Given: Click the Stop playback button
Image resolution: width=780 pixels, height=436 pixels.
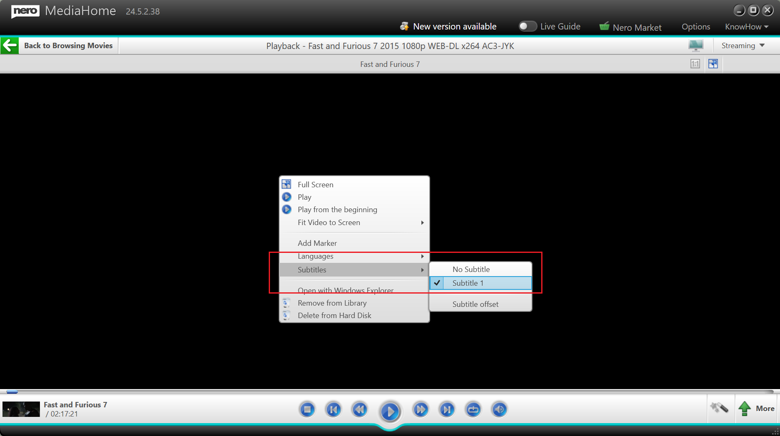Looking at the screenshot, I should 307,410.
